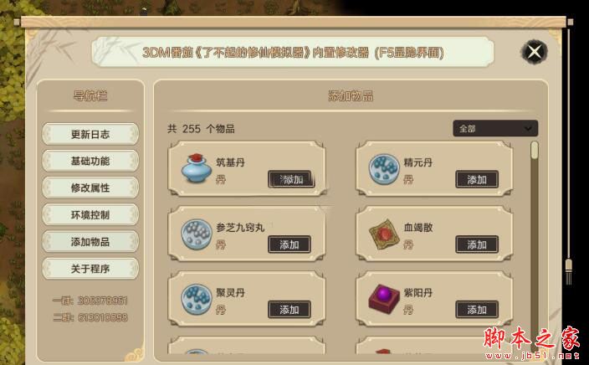Open the 环境控制 navigation item
589x365 pixels.
coord(90,214)
